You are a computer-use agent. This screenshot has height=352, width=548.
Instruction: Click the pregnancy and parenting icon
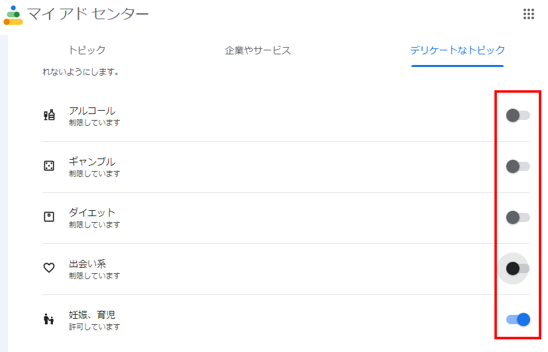(x=49, y=320)
